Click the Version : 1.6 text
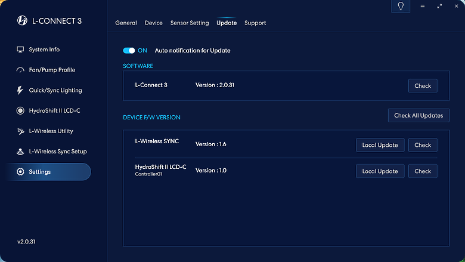Viewport: 465px width, 262px height. coord(211,144)
